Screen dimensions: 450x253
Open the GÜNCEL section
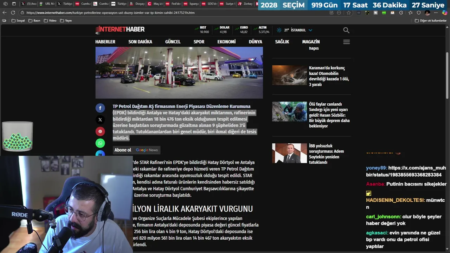[x=173, y=42]
